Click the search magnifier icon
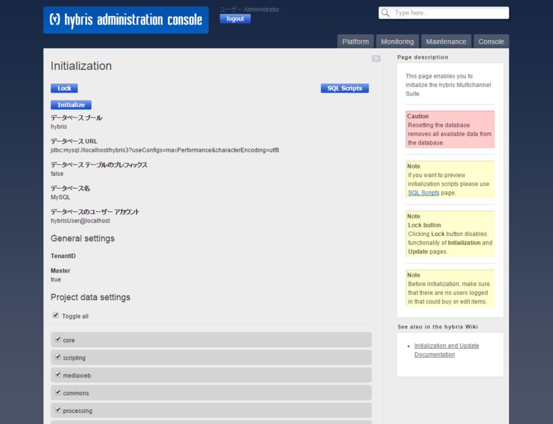 coord(385,13)
